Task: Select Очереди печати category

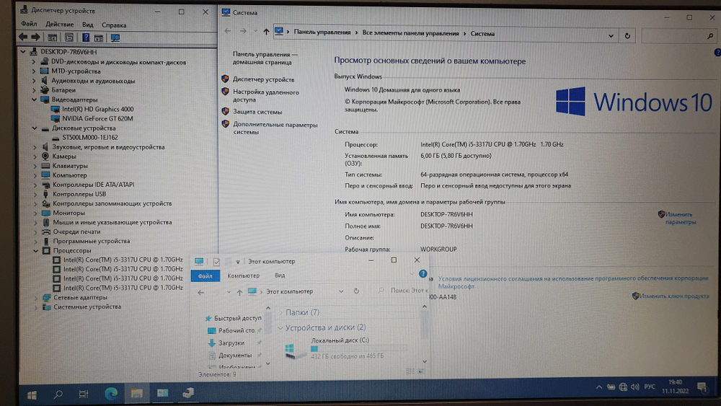Action: (x=76, y=231)
